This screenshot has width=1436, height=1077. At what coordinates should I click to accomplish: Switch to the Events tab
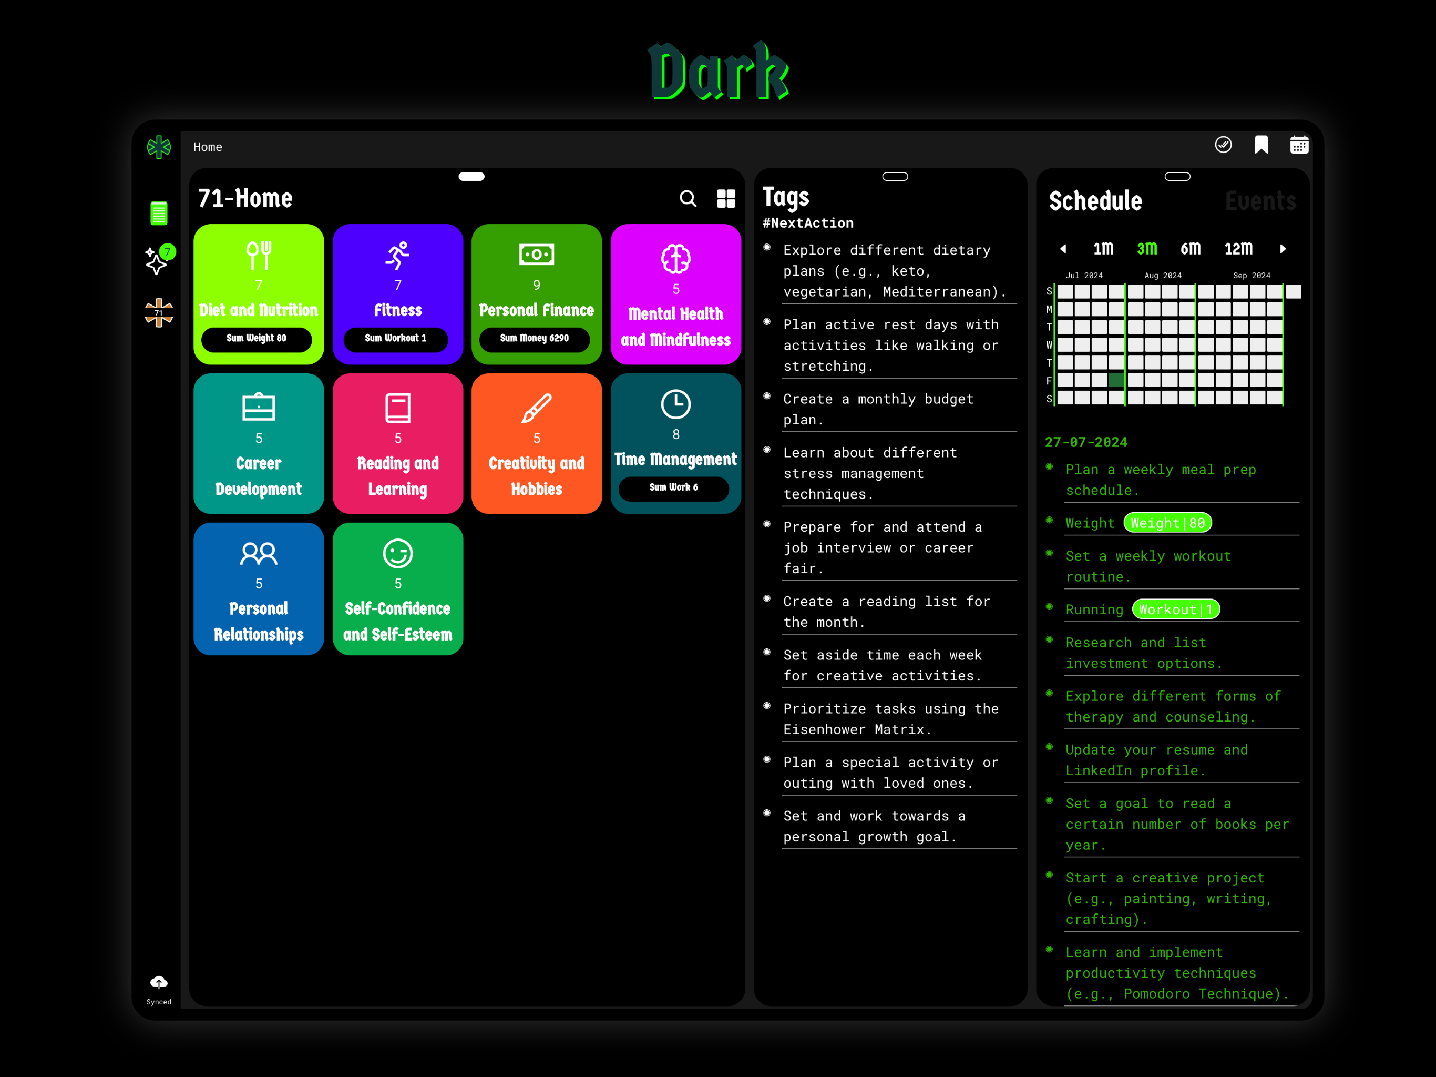pos(1260,201)
